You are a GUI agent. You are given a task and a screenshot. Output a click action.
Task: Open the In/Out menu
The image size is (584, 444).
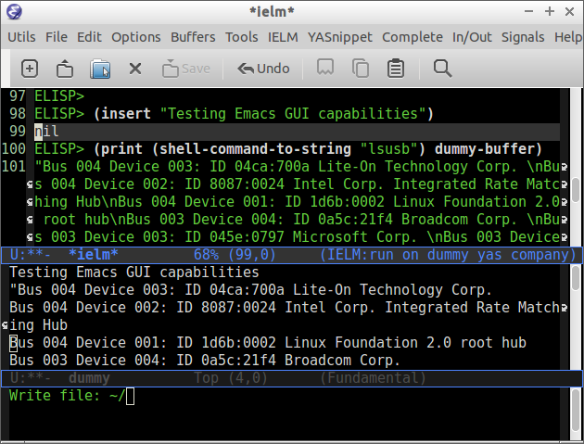tap(472, 37)
